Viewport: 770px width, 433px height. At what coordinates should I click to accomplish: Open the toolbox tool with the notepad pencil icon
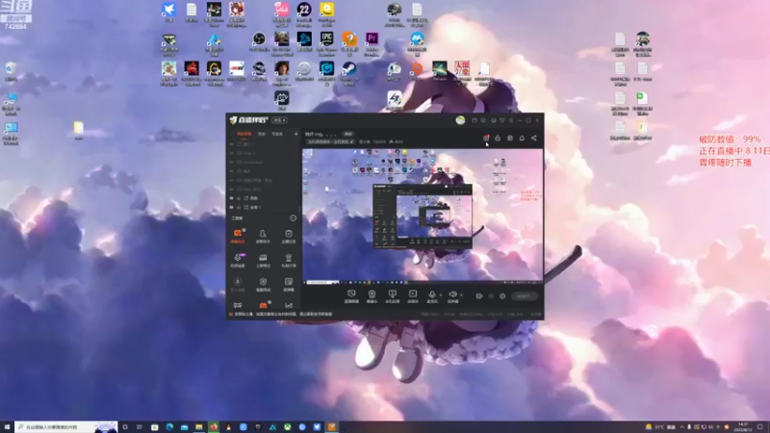click(288, 284)
